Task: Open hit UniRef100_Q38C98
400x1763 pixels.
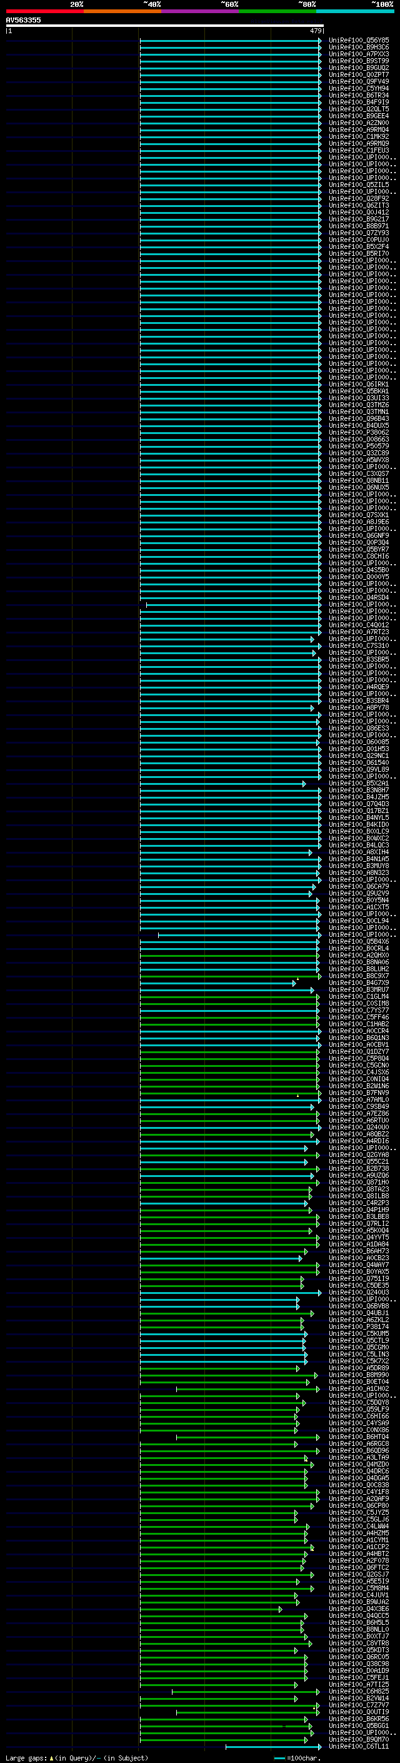Action: pyautogui.click(x=359, y=1664)
